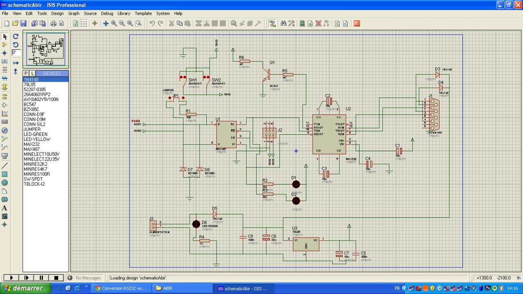Click the Save design floppy icon
Image resolution: width=523 pixels, height=294 pixels.
point(23,24)
